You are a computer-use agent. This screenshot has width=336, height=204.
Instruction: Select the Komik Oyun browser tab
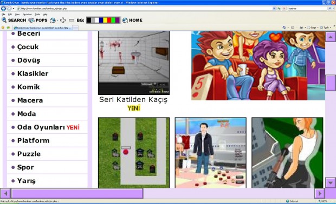pyautogui.click(x=43, y=28)
